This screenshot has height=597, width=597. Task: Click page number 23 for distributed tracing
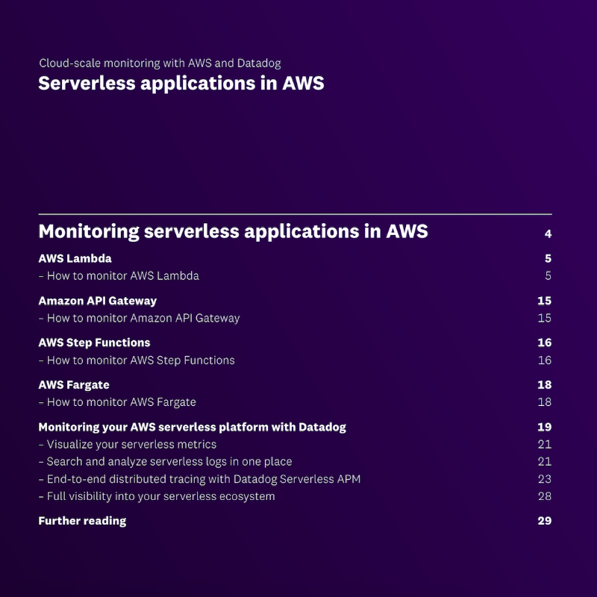(x=545, y=479)
